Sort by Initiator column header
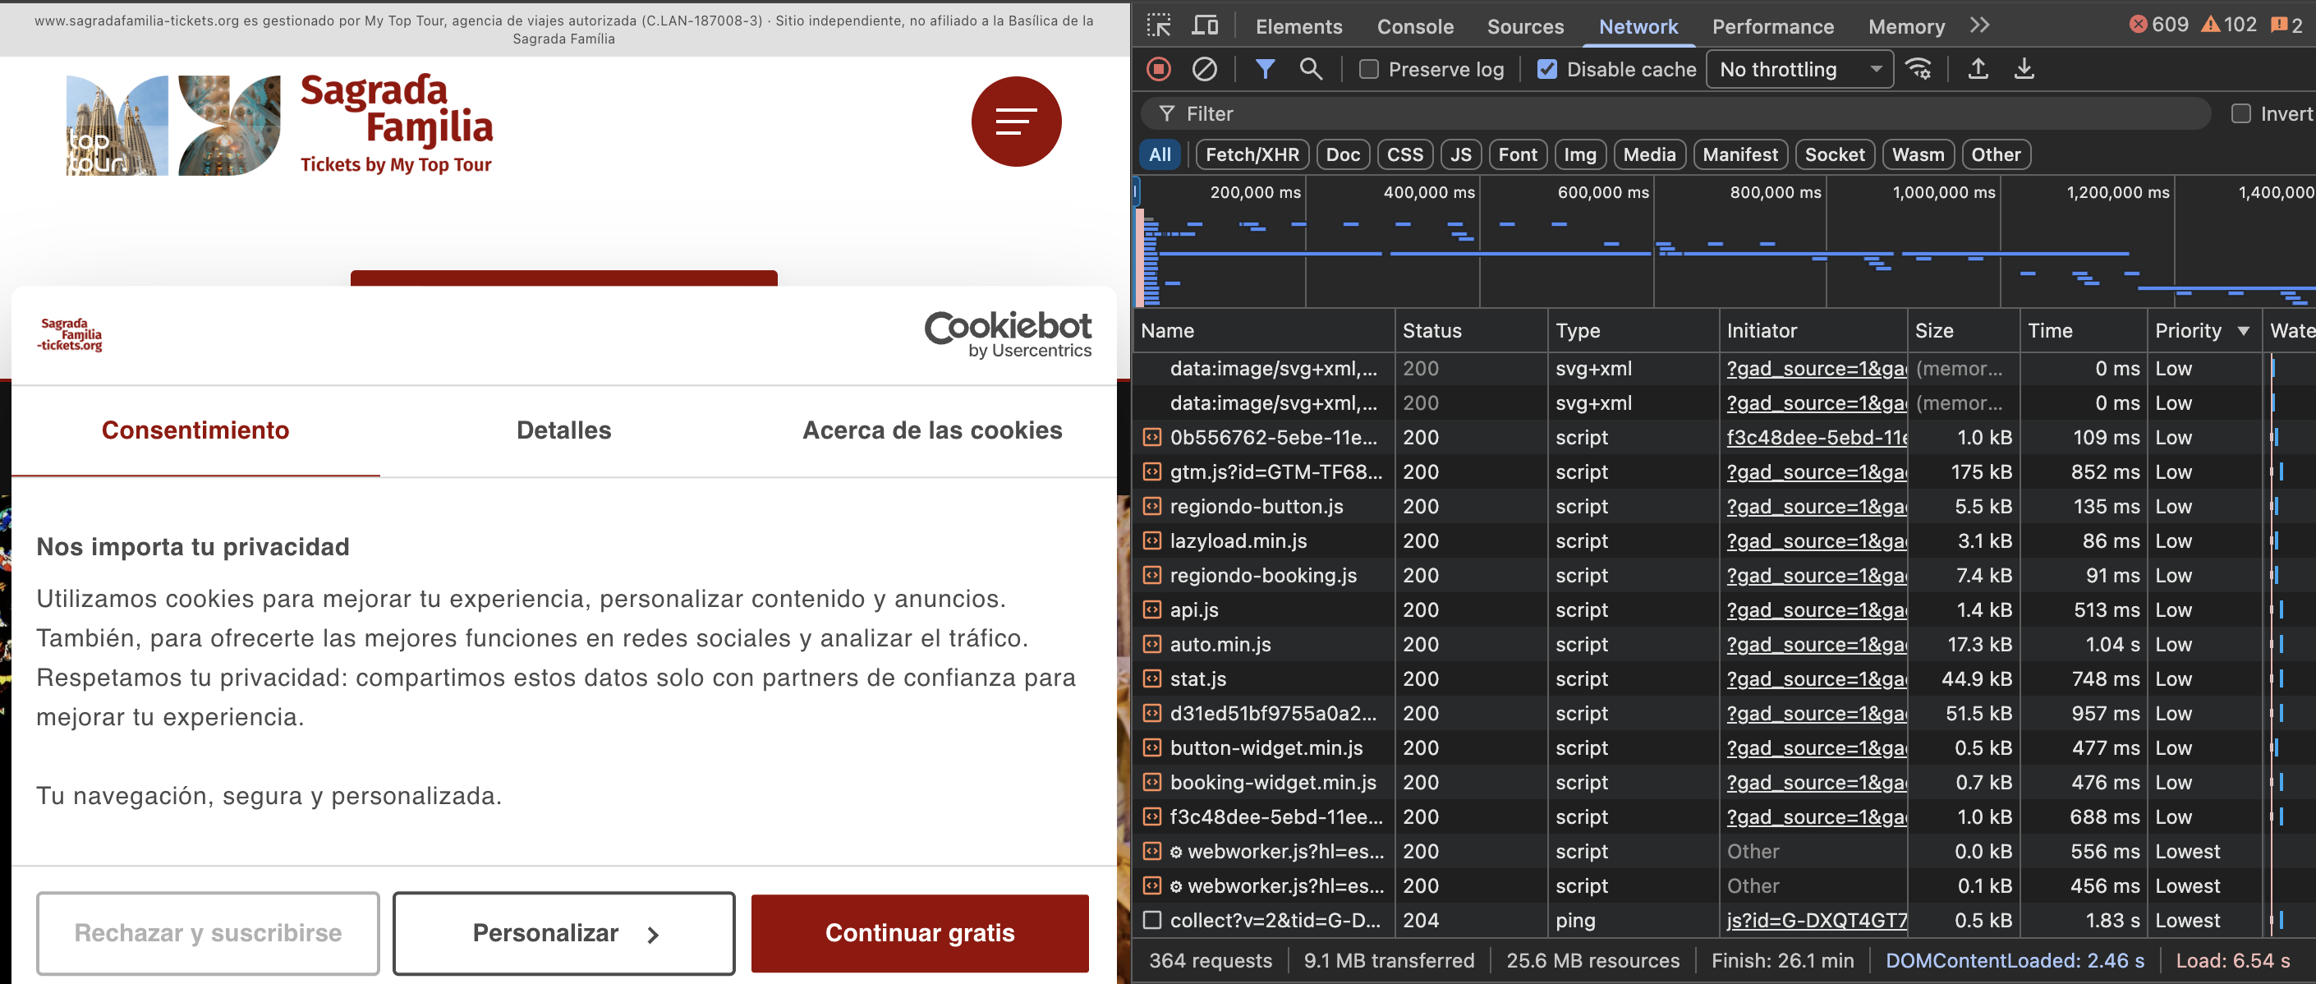The image size is (2316, 984). [1813, 330]
